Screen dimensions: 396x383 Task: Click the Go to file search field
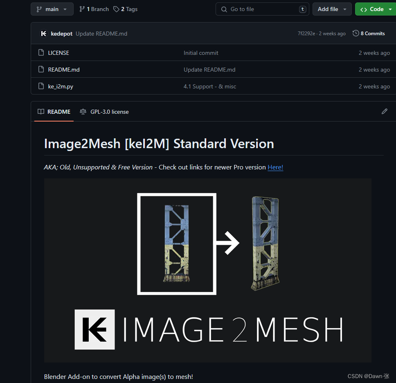pyautogui.click(x=262, y=9)
